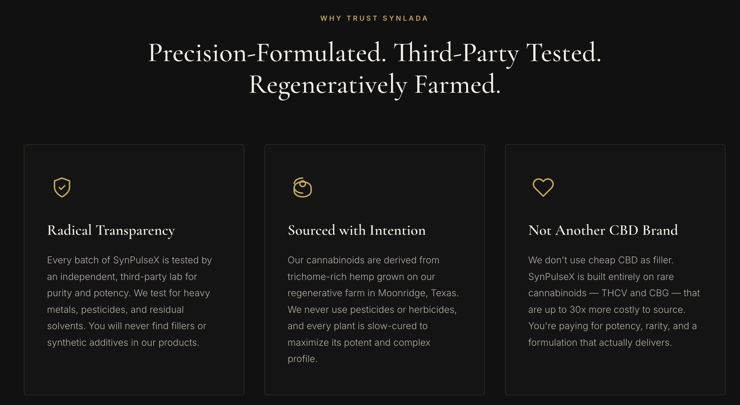
Task: Click the Regeneratively Farmed headline line
Action: (375, 85)
